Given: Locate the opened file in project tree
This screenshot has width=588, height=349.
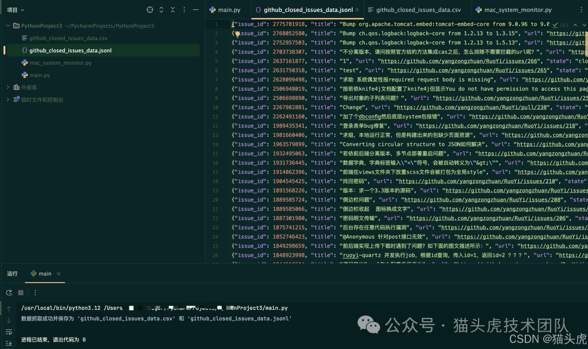Looking at the screenshot, I should pyautogui.click(x=150, y=10).
